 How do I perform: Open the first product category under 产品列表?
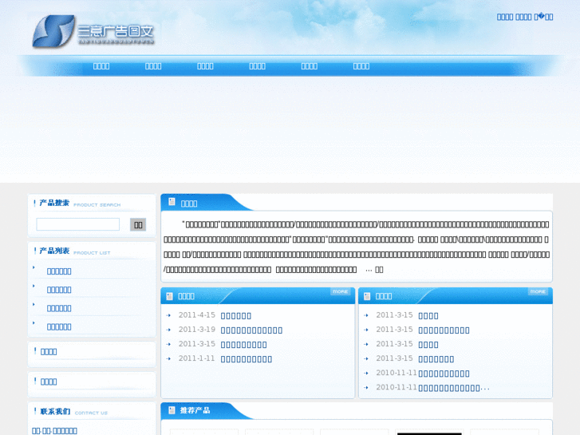point(59,271)
